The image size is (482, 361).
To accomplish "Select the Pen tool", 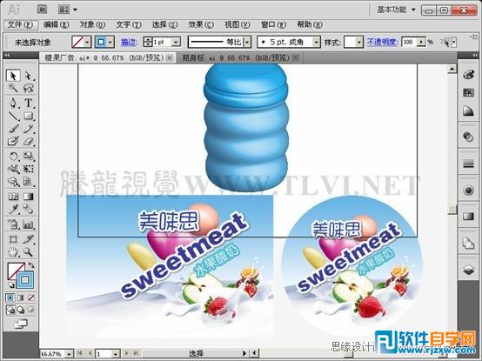I will click(13, 103).
